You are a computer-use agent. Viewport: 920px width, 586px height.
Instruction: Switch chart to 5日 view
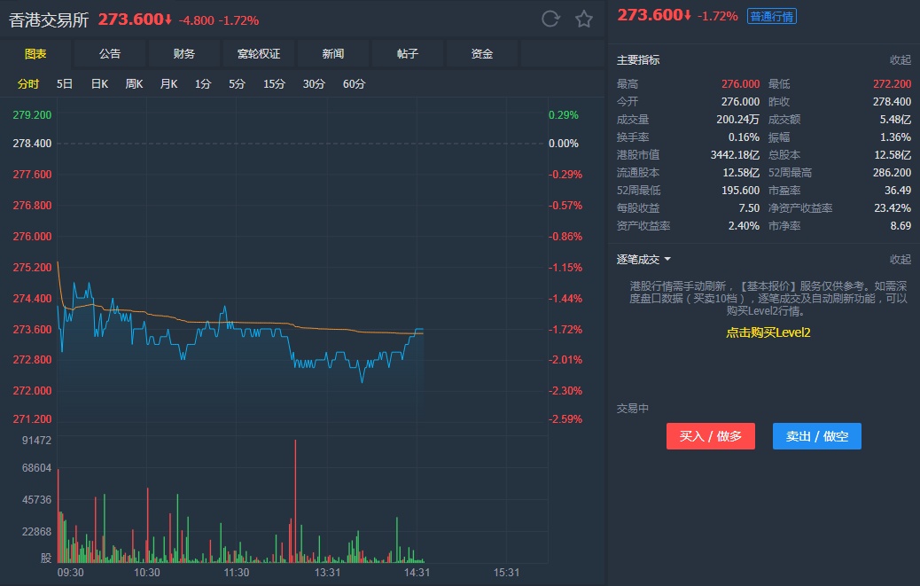pos(65,84)
